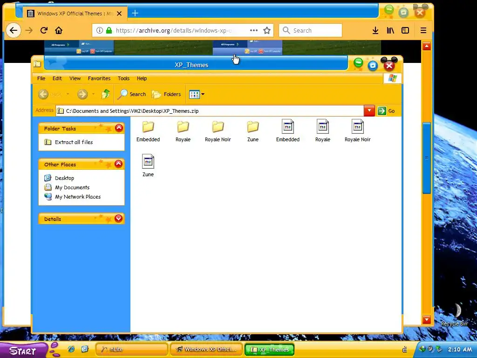Click Extract all files
477x358 pixels.
pyautogui.click(x=68, y=142)
